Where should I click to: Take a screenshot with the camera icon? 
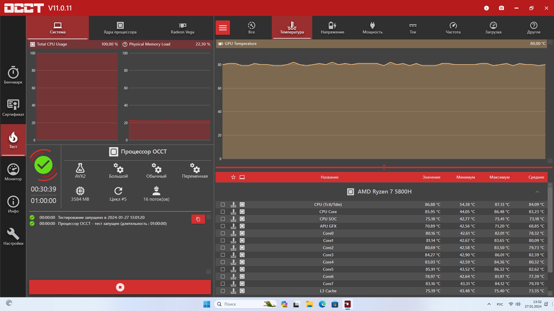[501, 8]
